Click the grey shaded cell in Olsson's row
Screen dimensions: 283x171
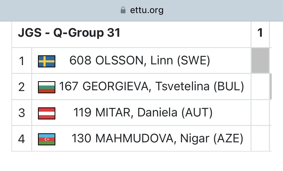tap(260, 61)
